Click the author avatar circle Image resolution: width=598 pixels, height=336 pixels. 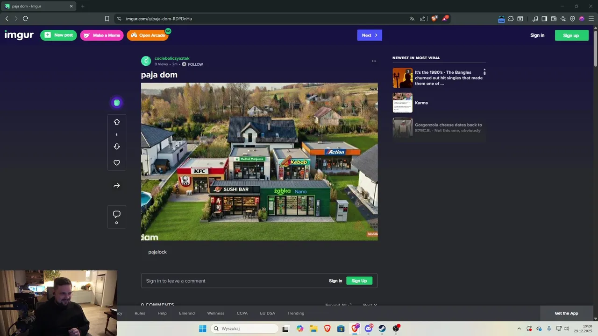(x=146, y=61)
